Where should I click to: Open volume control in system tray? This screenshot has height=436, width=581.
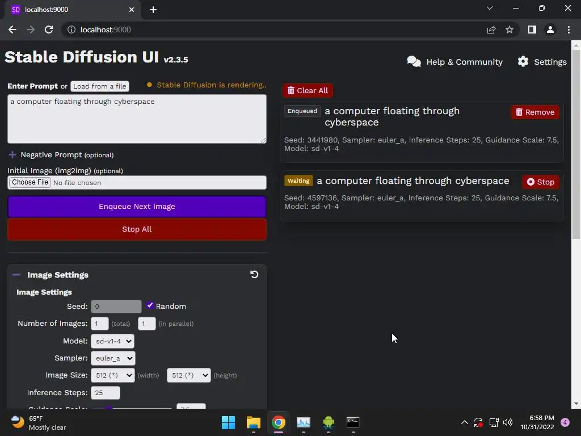(508, 422)
